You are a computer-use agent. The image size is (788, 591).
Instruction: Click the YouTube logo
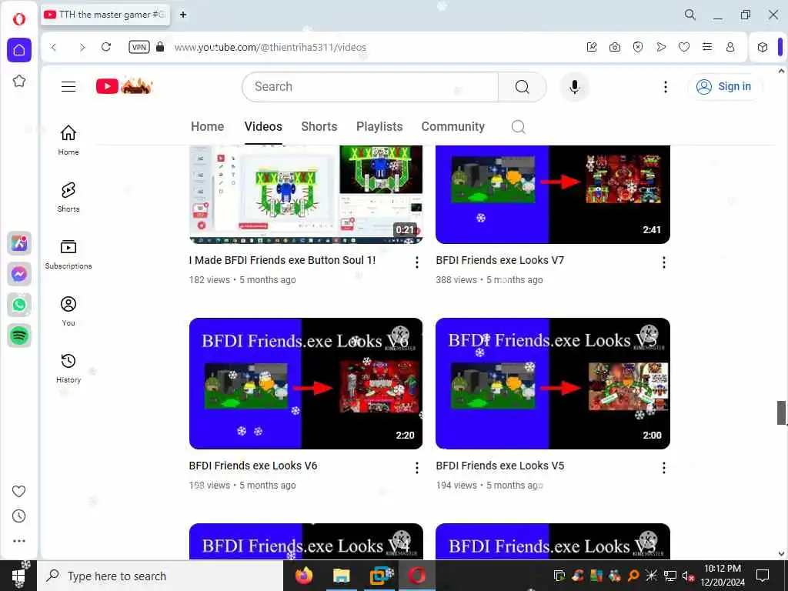(124, 86)
